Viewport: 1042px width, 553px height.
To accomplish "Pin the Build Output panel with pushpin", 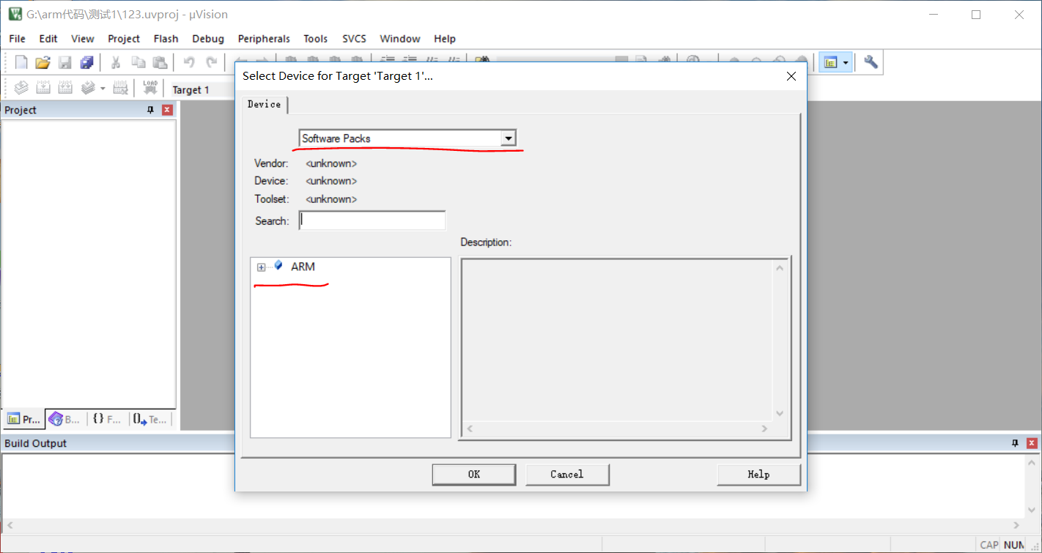I will 1016,443.
